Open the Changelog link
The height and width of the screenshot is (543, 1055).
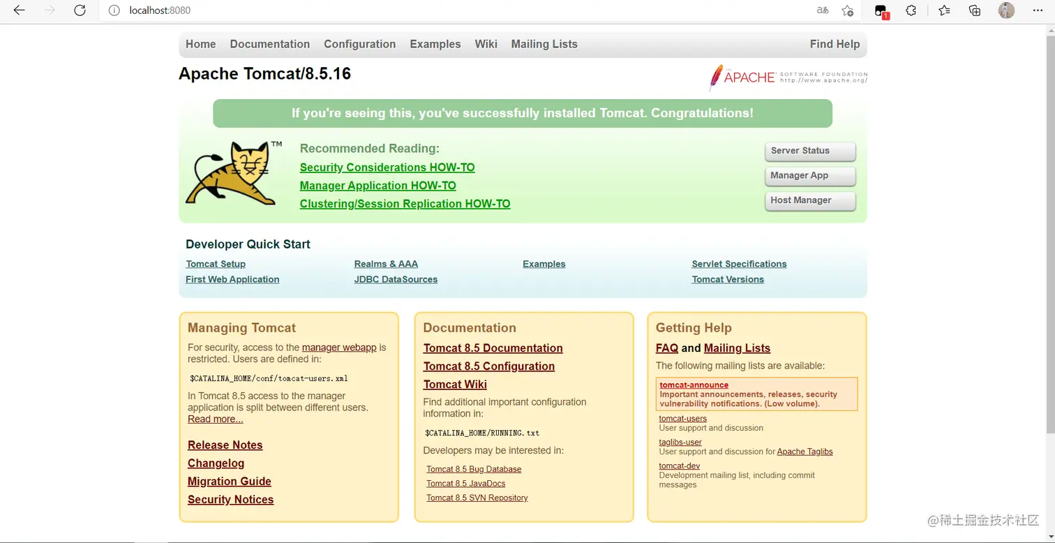(216, 463)
